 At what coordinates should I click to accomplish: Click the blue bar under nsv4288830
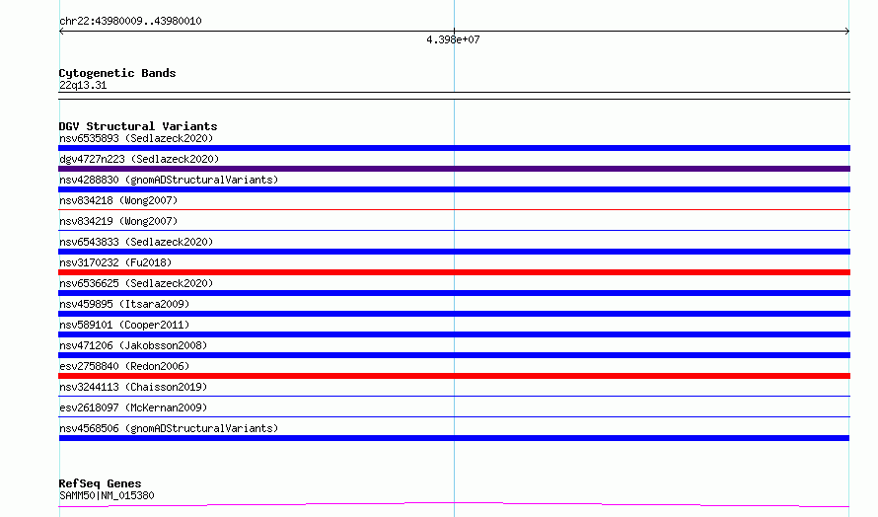point(454,189)
